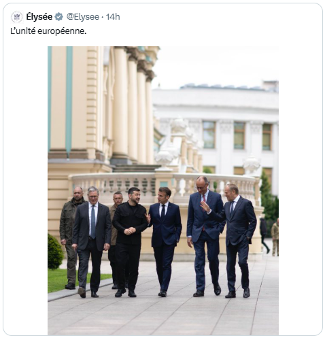The width and height of the screenshot is (325, 340).
Task: Open the attached photo of walking men
Action: pos(163,190)
